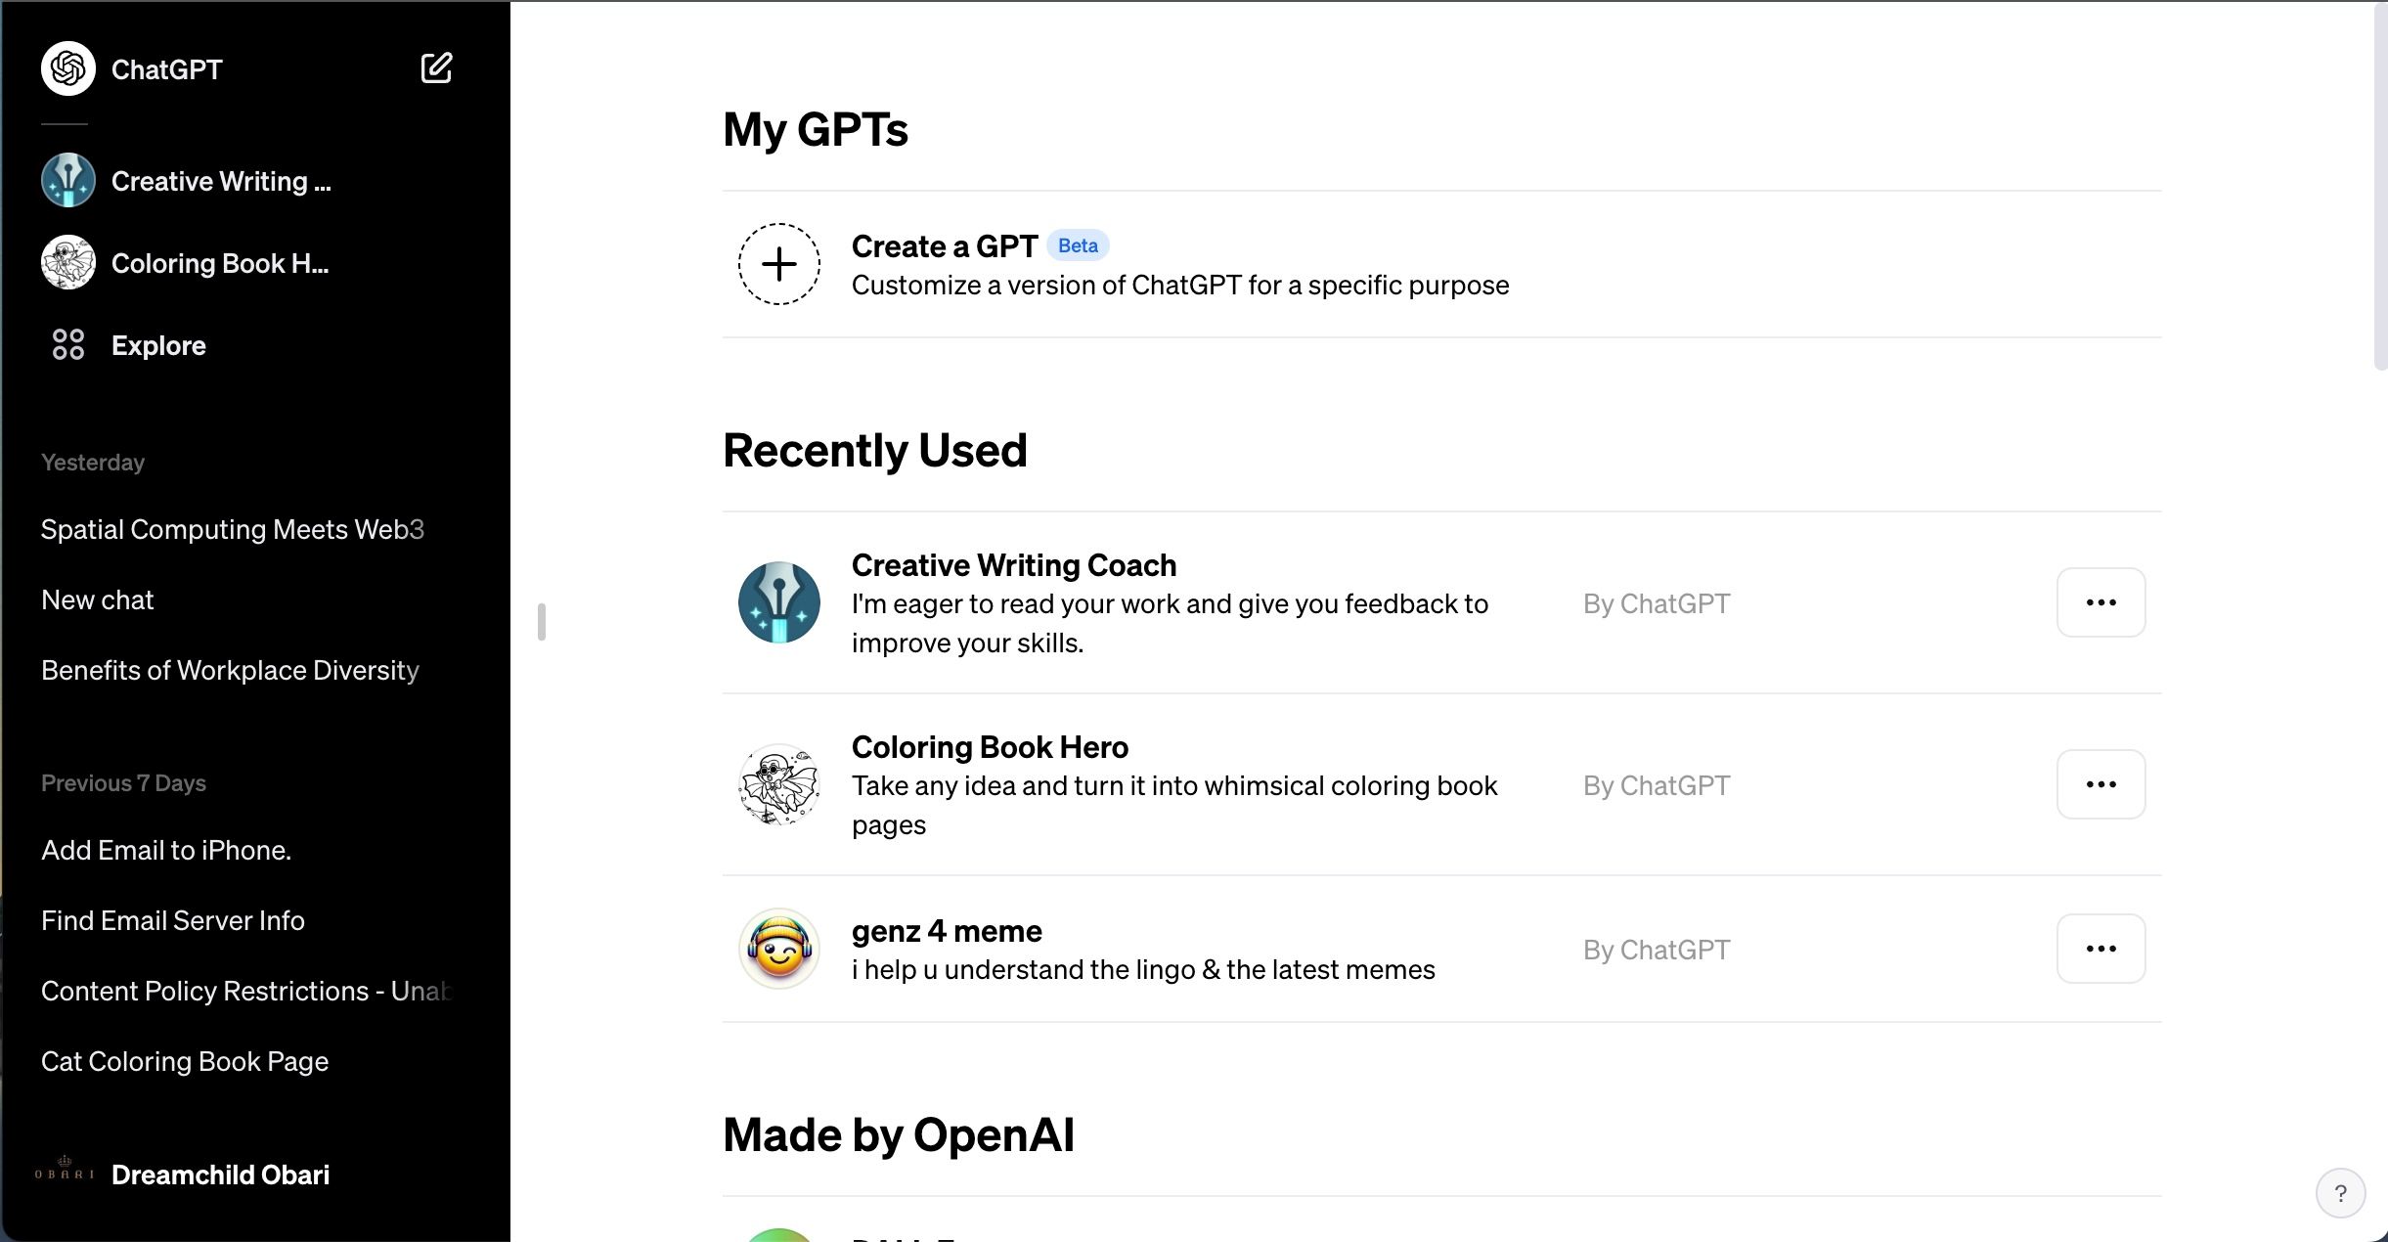
Task: Select Coloring Book Hero in sidebar
Action: [220, 263]
